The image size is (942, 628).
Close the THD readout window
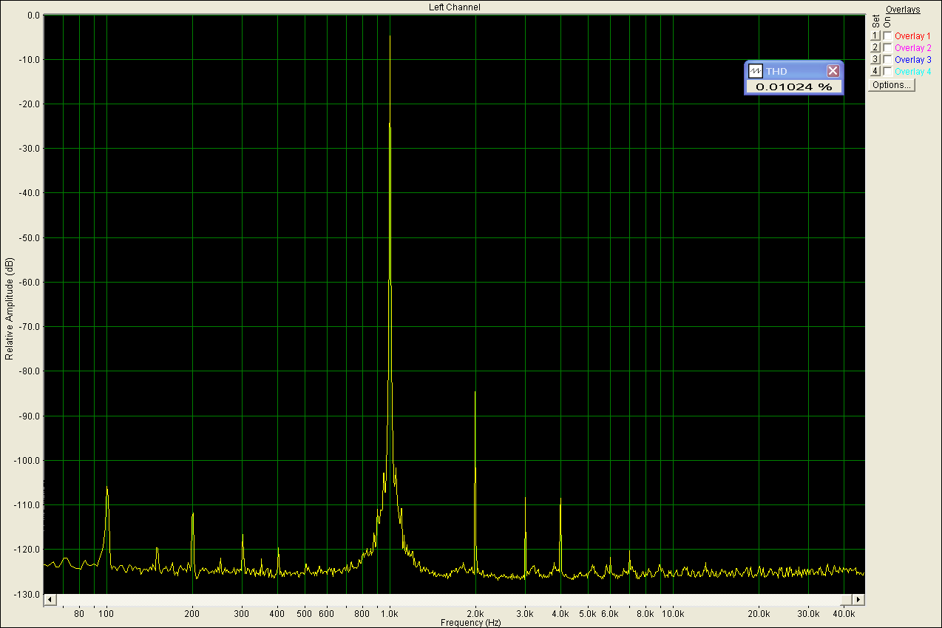coord(833,71)
